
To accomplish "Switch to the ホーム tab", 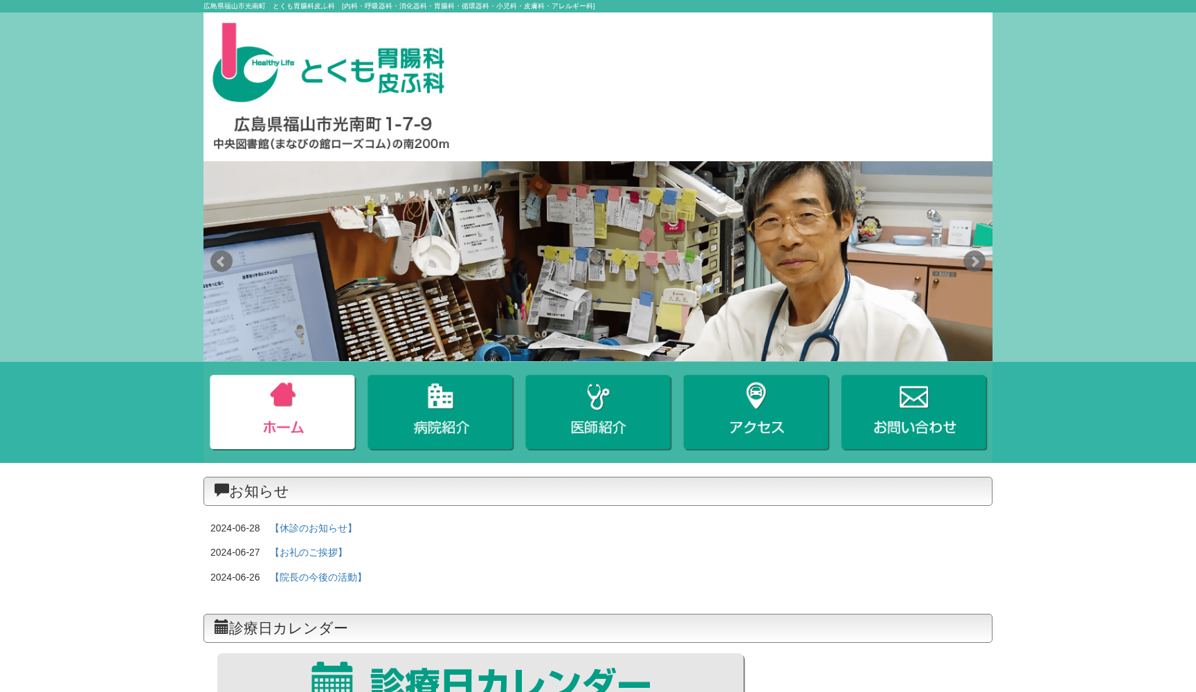I will click(x=282, y=412).
